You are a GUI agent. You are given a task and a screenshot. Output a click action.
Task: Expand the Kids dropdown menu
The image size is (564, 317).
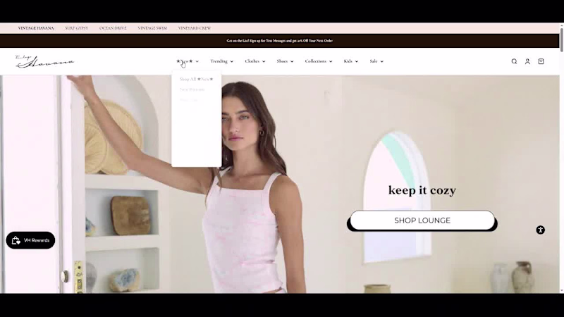pos(350,61)
